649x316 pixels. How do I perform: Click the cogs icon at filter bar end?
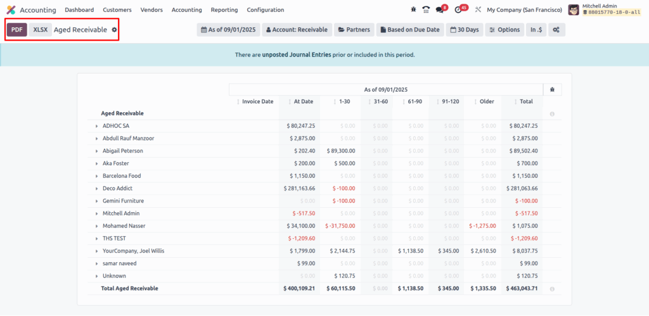(x=556, y=30)
